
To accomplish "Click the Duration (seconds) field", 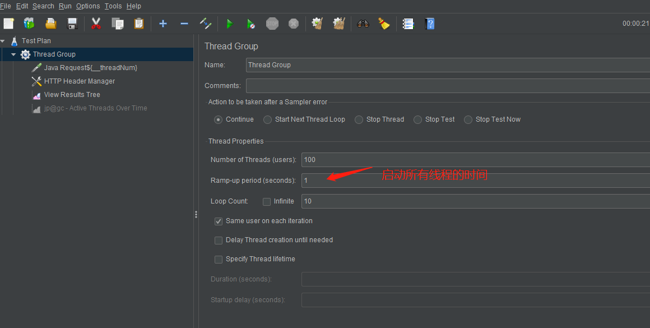I will pyautogui.click(x=476, y=279).
